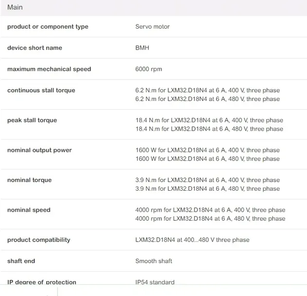307x296 pixels.
Task: Select the nominal output power label
Action: click(39, 150)
